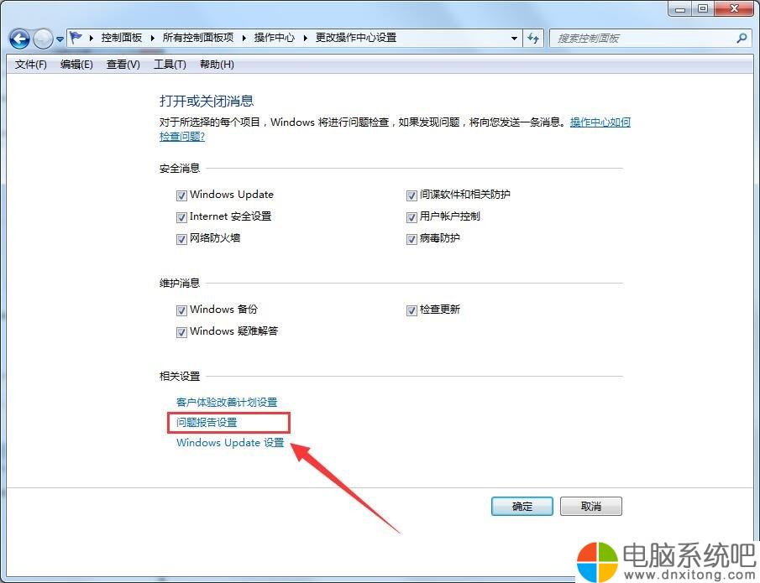
Task: Click the refresh button beside address bar
Action: tap(533, 38)
